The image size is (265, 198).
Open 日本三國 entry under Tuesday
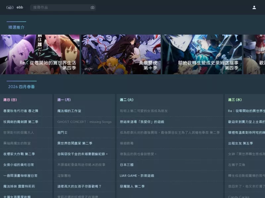[127, 165]
